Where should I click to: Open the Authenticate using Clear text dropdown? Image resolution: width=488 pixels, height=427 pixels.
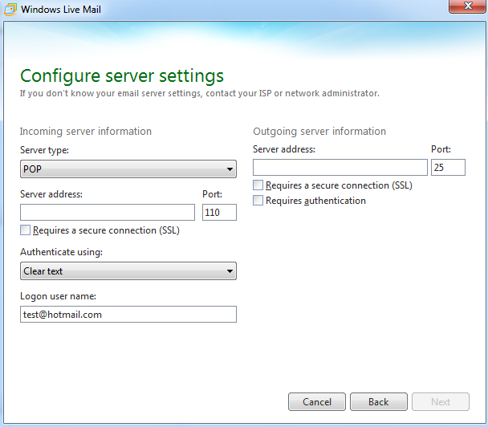click(128, 271)
